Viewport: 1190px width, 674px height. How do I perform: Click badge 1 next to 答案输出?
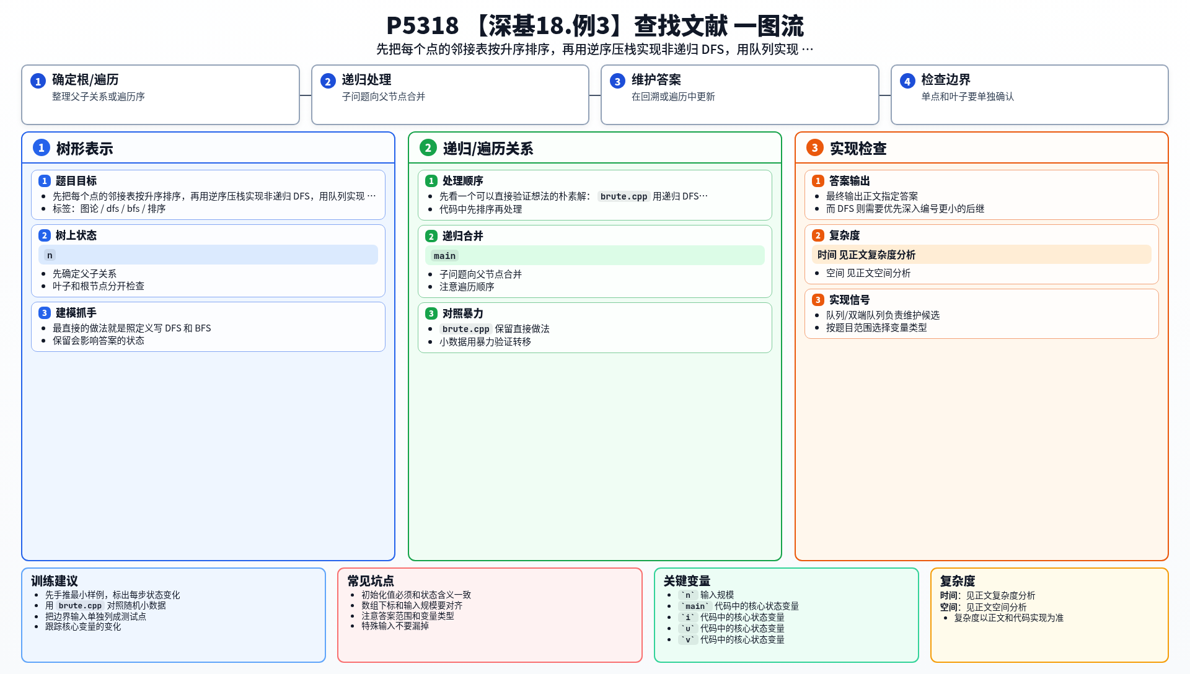818,181
